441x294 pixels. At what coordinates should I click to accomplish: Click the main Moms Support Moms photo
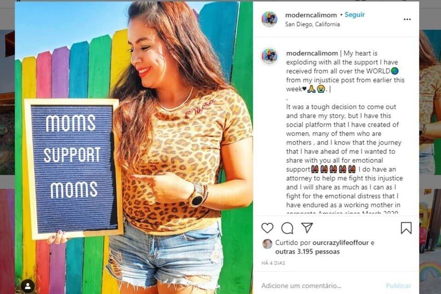tap(134, 147)
